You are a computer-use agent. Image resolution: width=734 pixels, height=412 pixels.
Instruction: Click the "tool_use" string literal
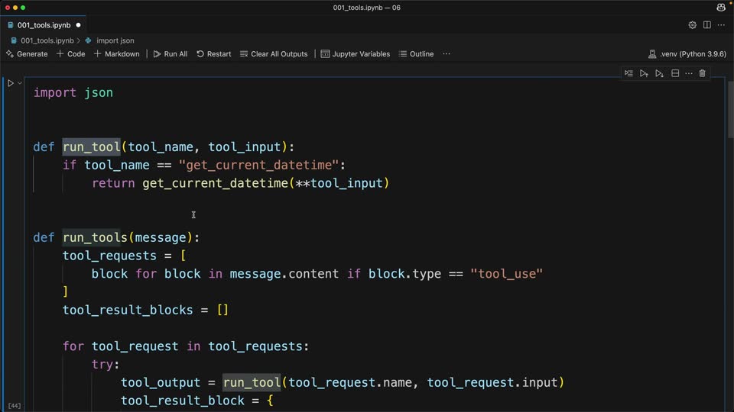coord(506,274)
